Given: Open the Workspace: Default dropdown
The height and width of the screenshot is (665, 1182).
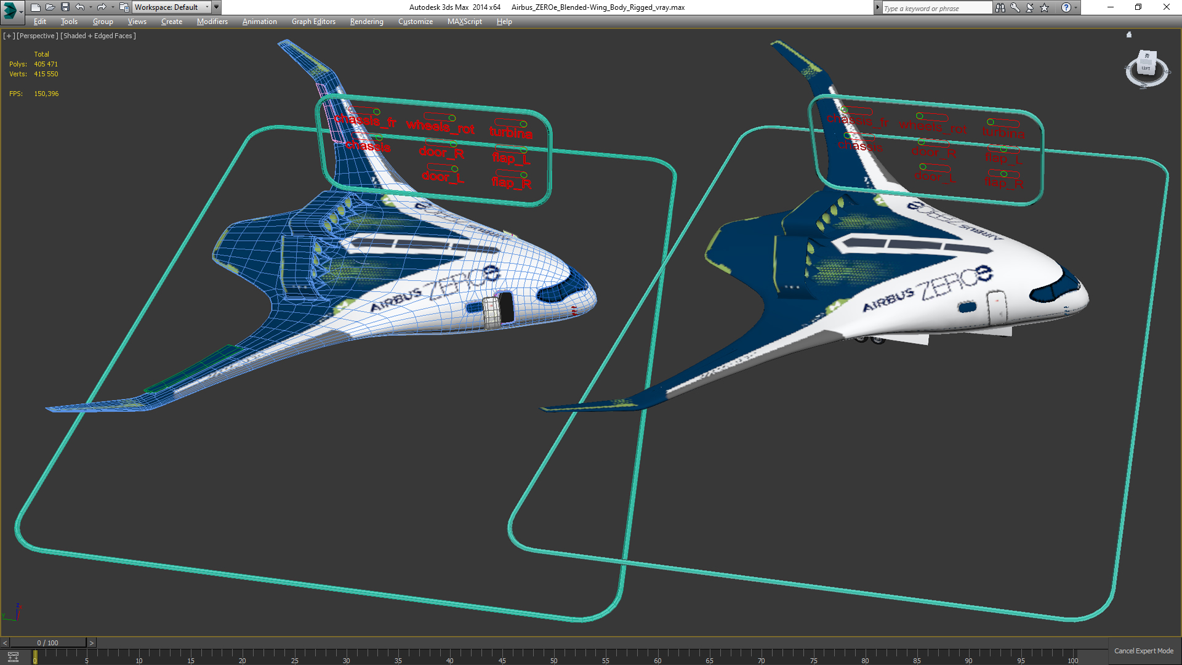Looking at the screenshot, I should coord(172,7).
